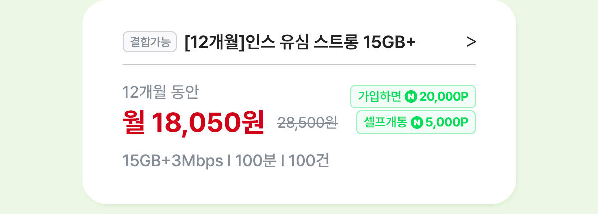Click the 셀프개통 label in the badge
The image size is (598, 214).
click(385, 122)
